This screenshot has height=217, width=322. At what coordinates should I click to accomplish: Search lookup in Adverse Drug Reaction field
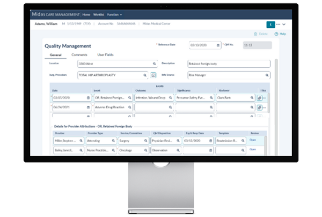pos(129,107)
